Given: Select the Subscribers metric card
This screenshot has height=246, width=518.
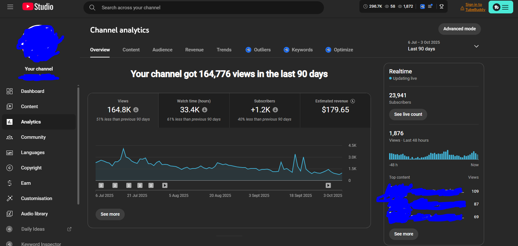Looking at the screenshot, I should coord(264,110).
